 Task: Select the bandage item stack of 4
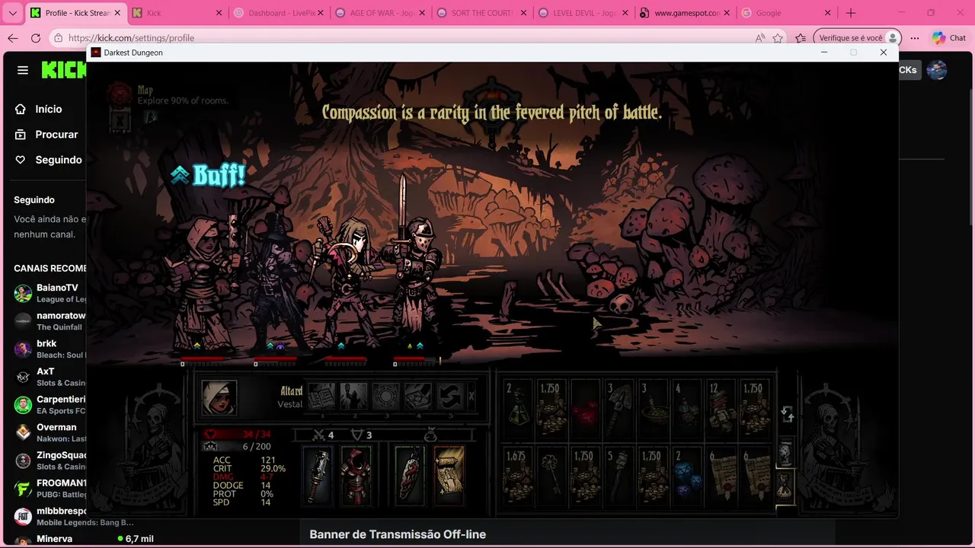click(x=687, y=409)
